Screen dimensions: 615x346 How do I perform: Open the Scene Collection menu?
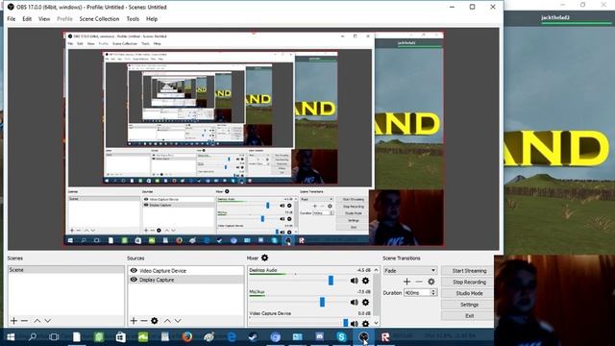click(x=99, y=19)
